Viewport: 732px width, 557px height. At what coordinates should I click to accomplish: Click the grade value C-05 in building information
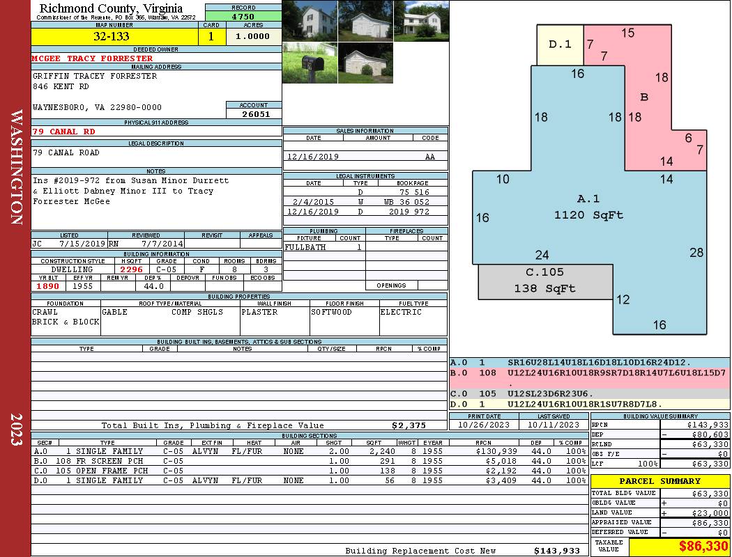point(167,269)
